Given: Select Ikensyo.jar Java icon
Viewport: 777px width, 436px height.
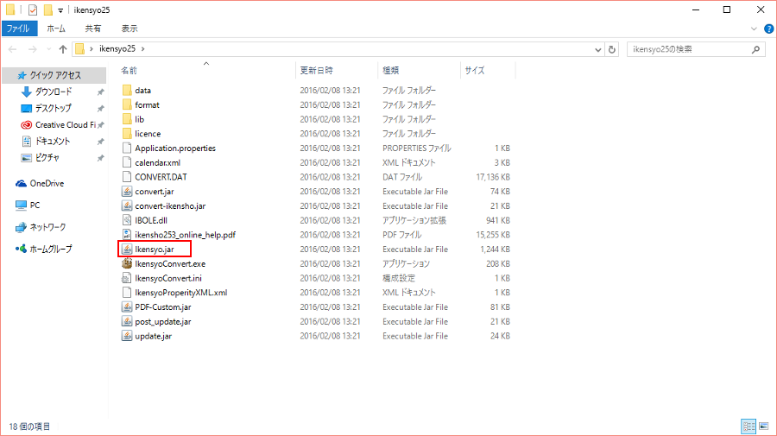Looking at the screenshot, I should [127, 250].
